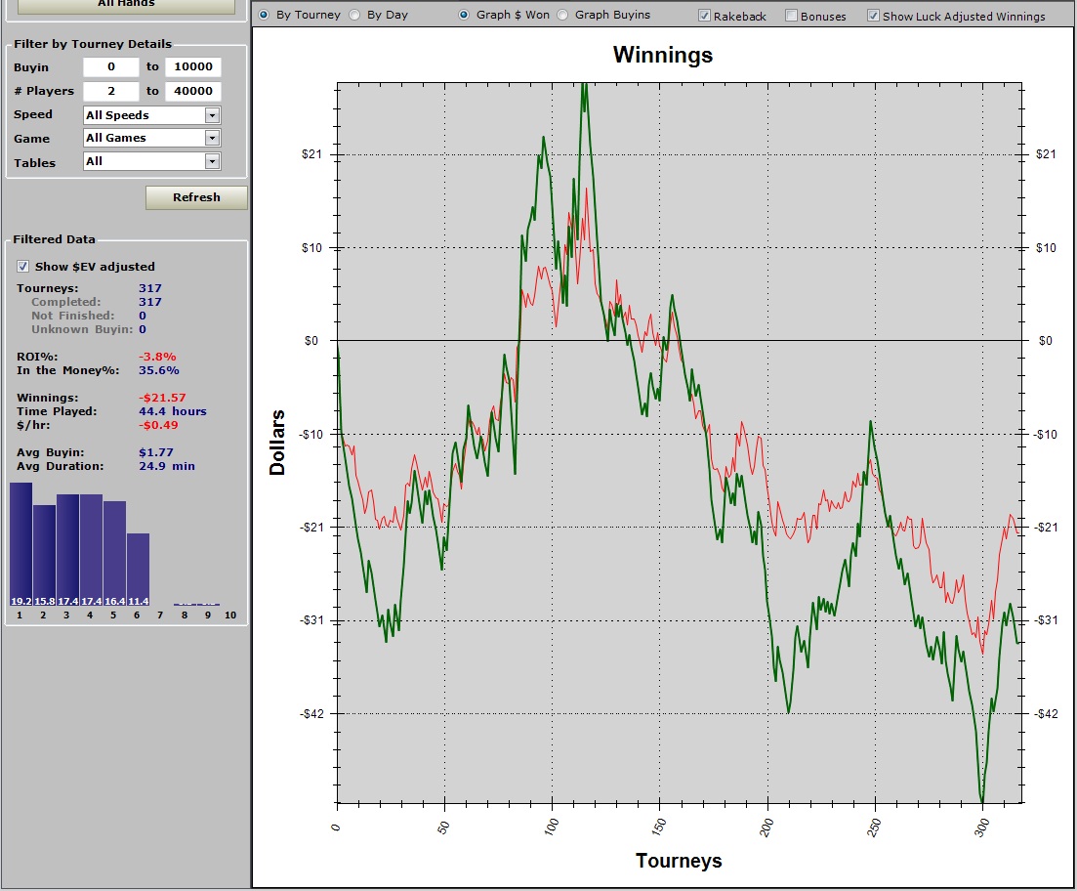The height and width of the screenshot is (891, 1077).
Task: Edit the minimum Buyin field
Action: [110, 66]
